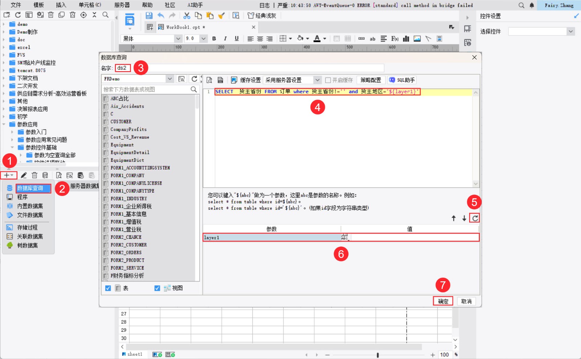Collapse the 参数控件基础 folder
The height and width of the screenshot is (359, 581).
click(12, 147)
